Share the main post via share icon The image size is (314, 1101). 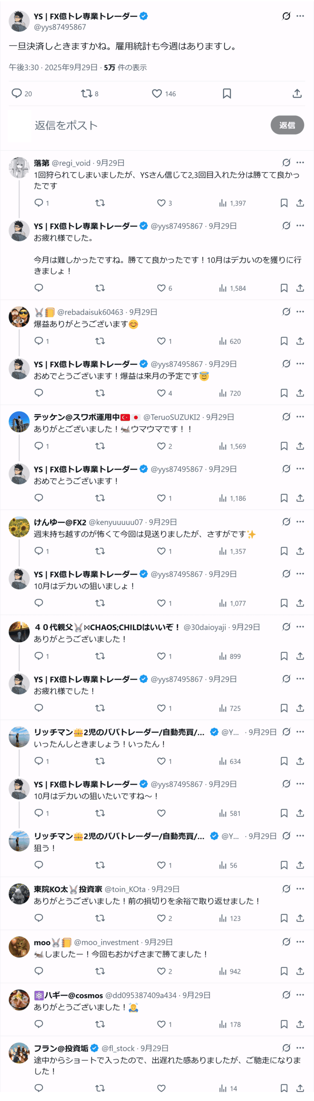point(297,93)
